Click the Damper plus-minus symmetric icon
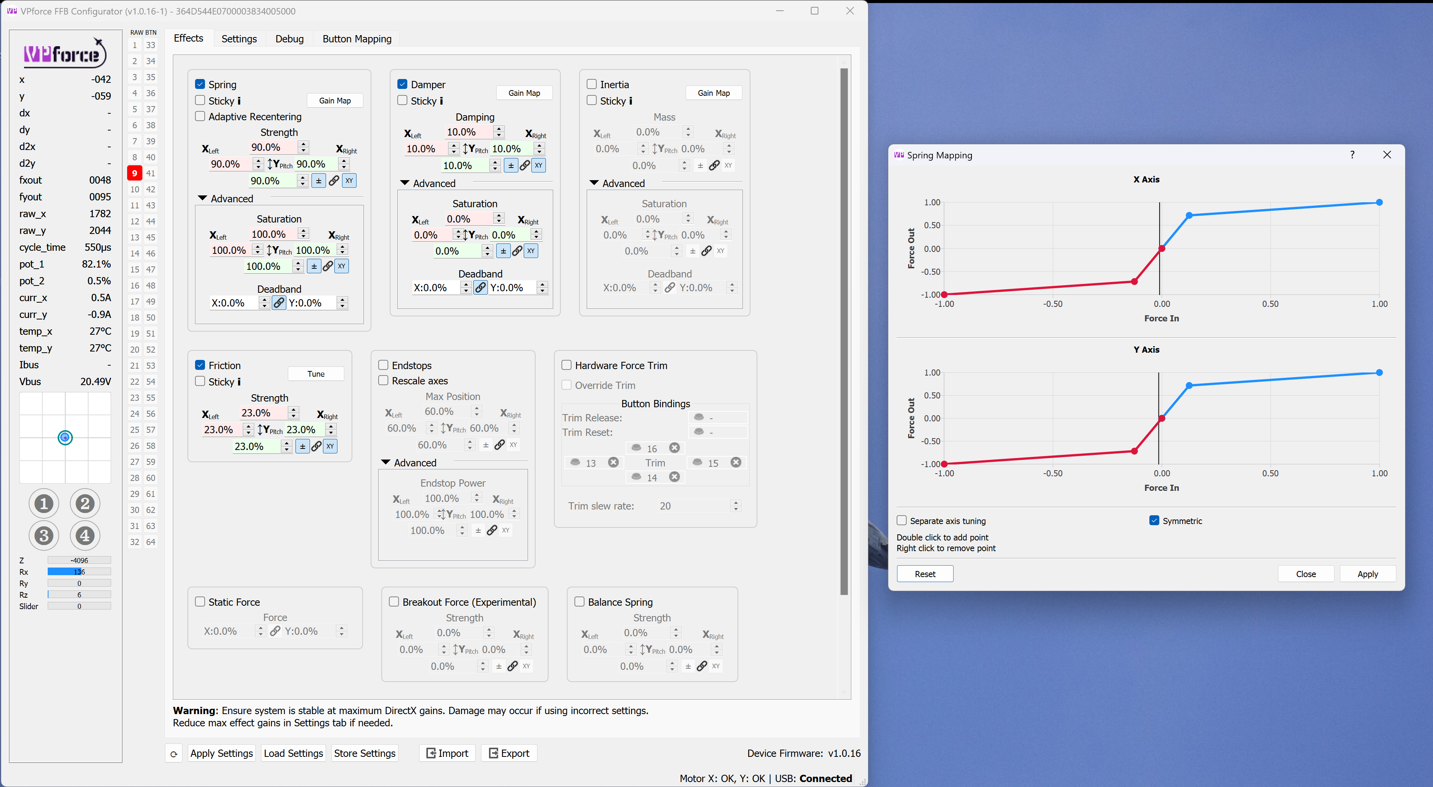The image size is (1433, 787). (x=511, y=165)
